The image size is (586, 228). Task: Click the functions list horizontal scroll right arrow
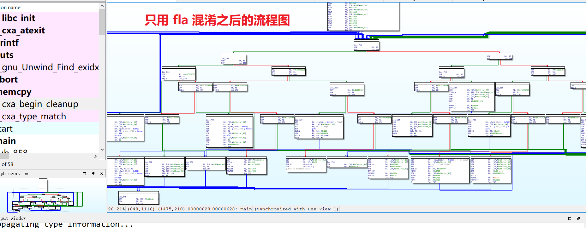[x=95, y=156]
